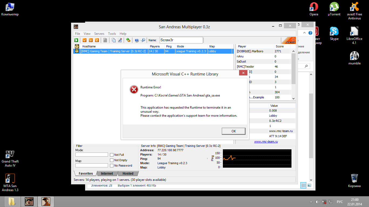
Task: Click Explorer window's blue help icon
Action: (310, 33)
